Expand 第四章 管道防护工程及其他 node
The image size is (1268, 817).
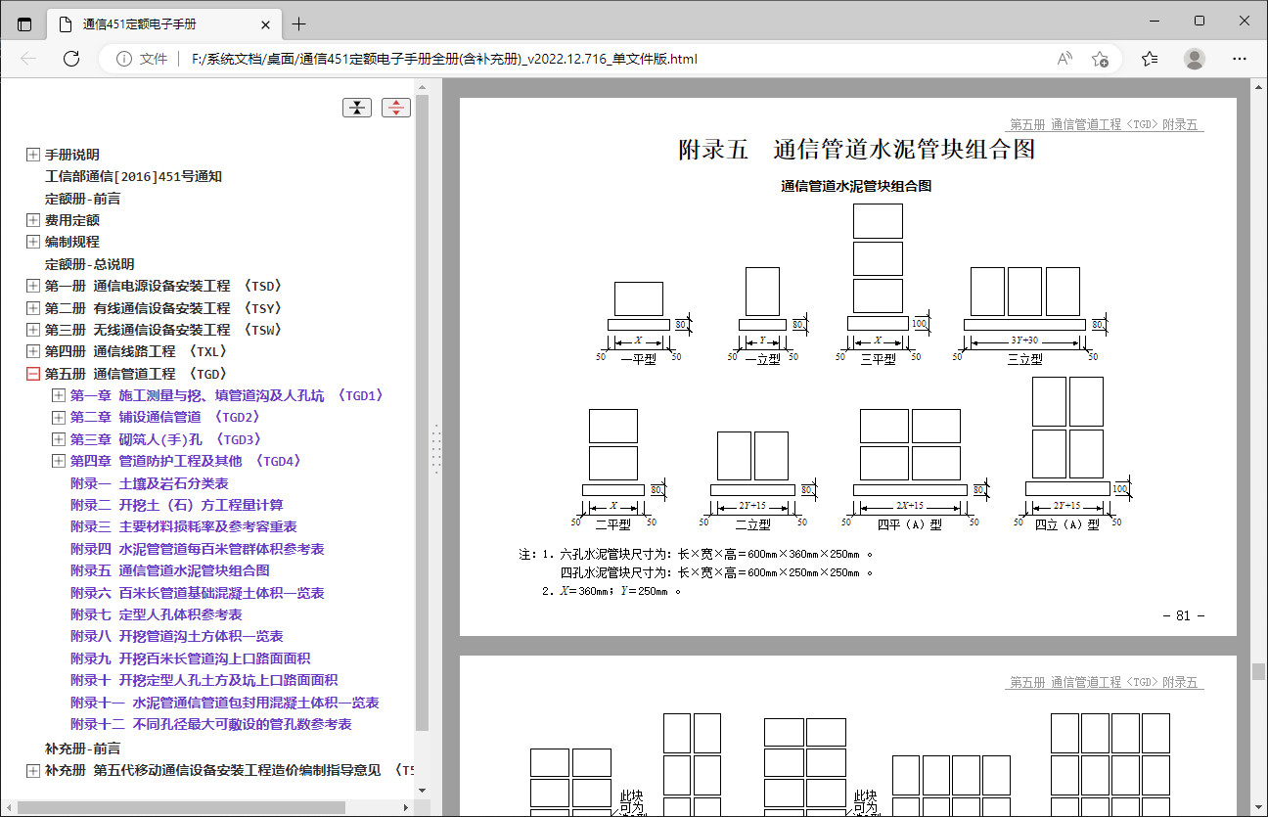pyautogui.click(x=59, y=461)
